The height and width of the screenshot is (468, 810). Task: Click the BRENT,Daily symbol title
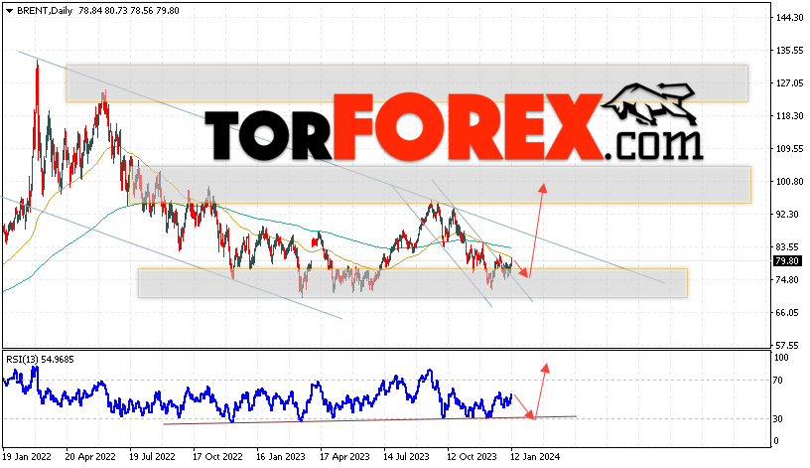(45, 11)
